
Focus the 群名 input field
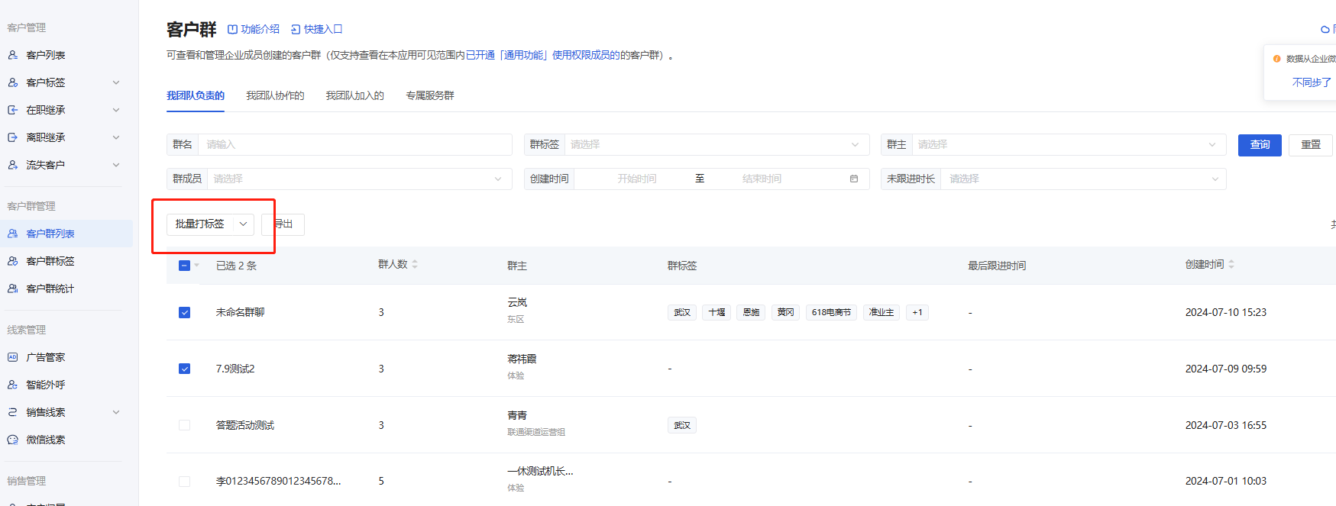coord(354,144)
